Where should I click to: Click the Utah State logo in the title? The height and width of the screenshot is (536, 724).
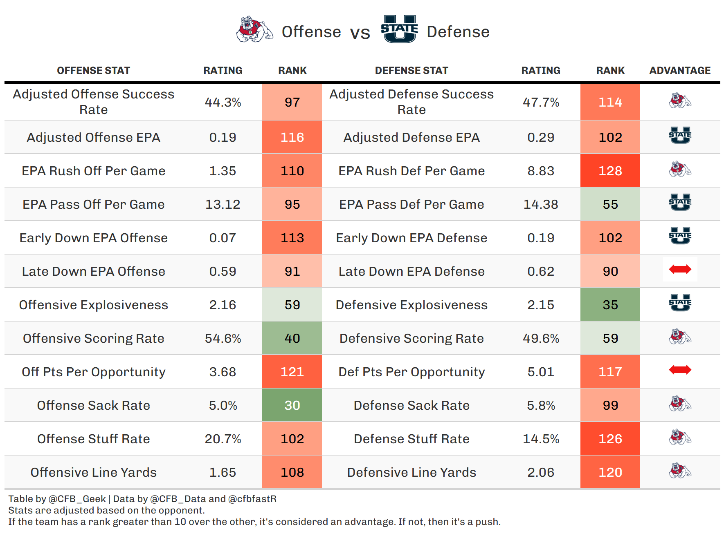pyautogui.click(x=399, y=29)
